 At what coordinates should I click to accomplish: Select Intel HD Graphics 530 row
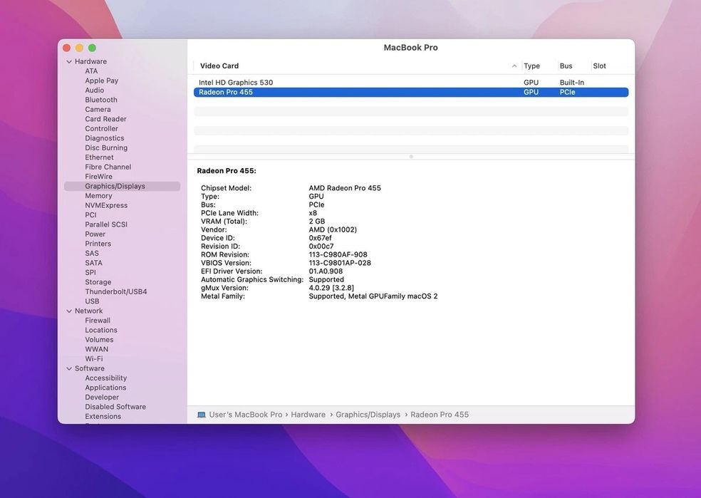tap(411, 83)
